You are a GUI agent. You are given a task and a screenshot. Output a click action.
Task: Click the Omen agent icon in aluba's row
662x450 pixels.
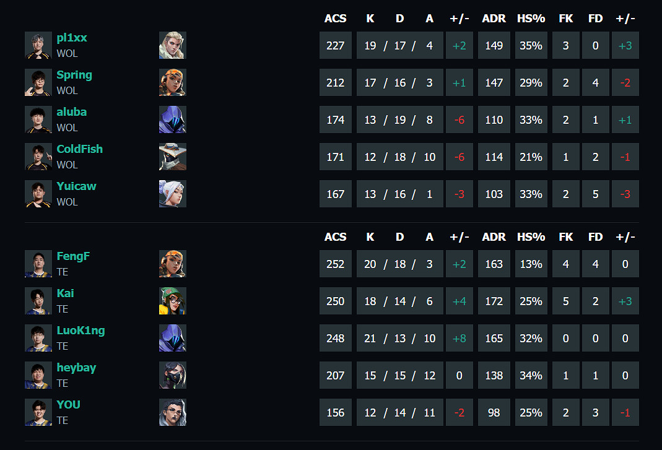172,119
